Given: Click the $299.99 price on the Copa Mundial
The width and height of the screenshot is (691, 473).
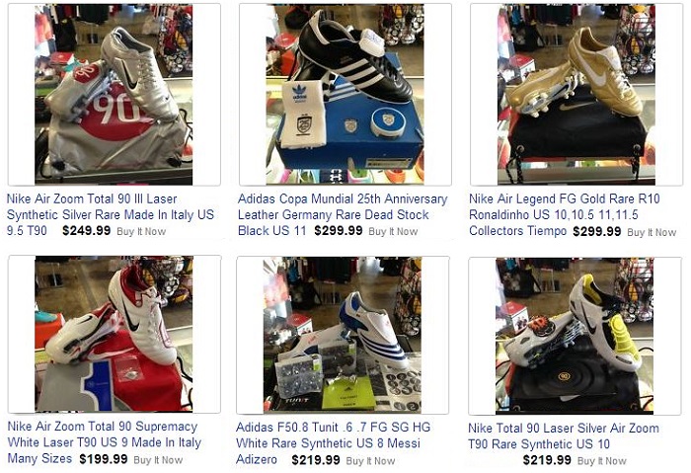Looking at the screenshot, I should 339,230.
